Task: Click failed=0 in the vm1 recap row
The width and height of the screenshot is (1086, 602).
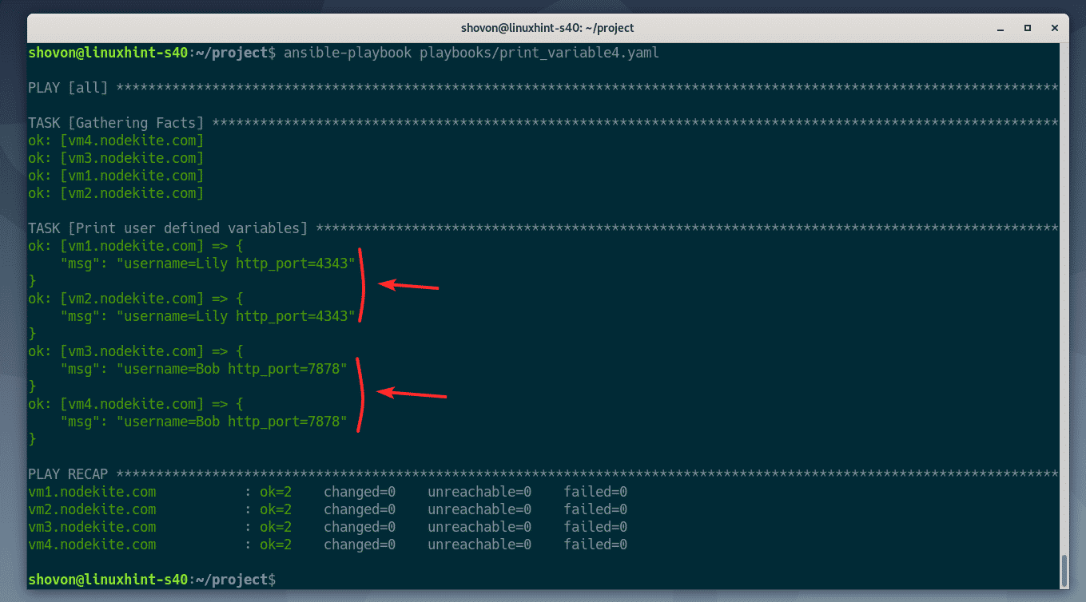Action: tap(595, 492)
